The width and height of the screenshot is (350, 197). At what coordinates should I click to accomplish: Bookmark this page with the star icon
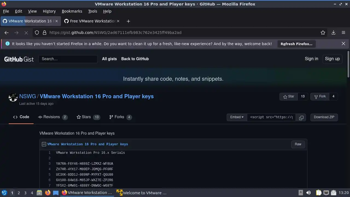323,33
